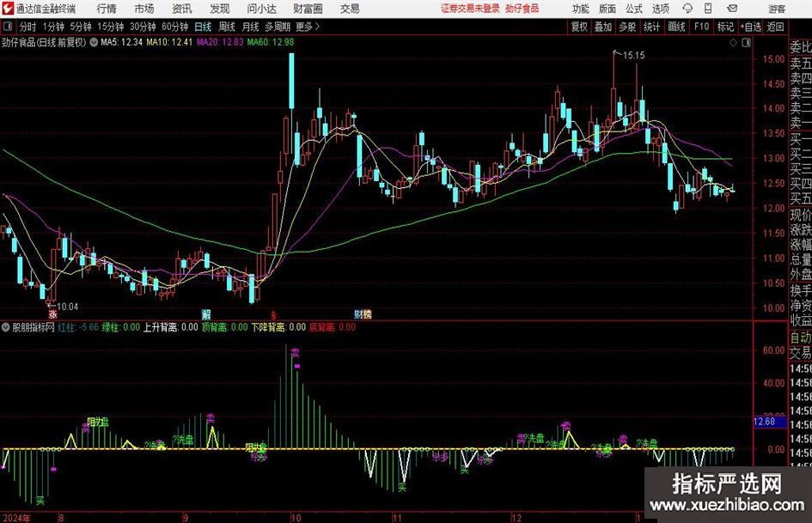This screenshot has height=523, width=812.
Task: Click the customer service headset icon
Action: [687, 9]
